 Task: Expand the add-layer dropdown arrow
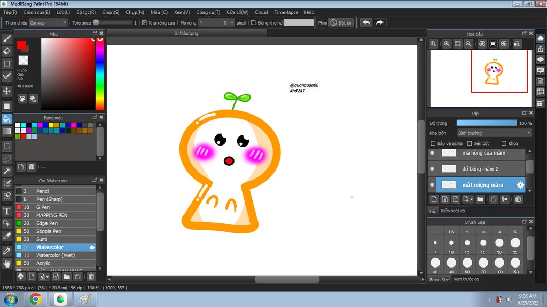[x=471, y=199]
